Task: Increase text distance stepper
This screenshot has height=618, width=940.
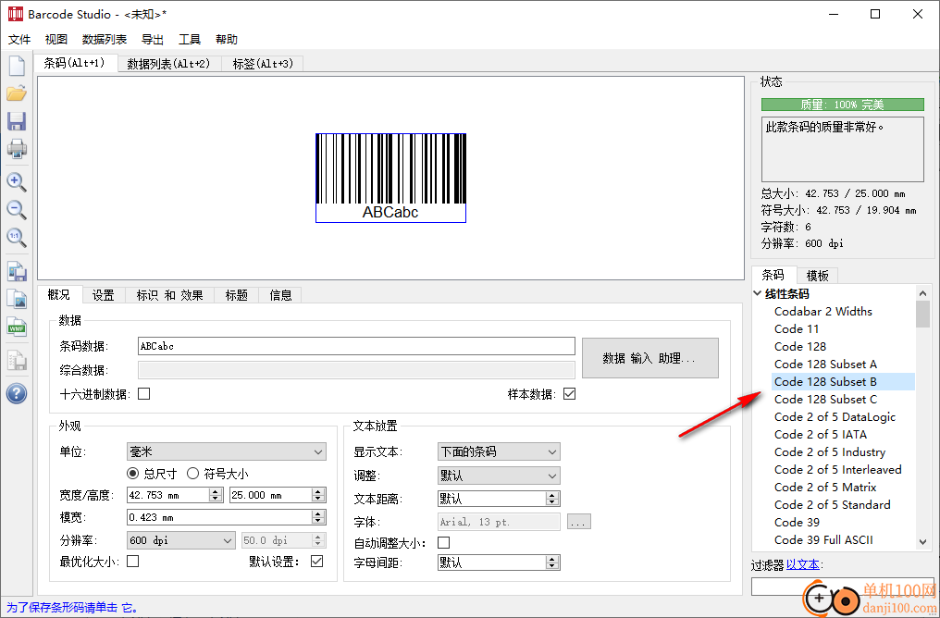Action: click(552, 495)
